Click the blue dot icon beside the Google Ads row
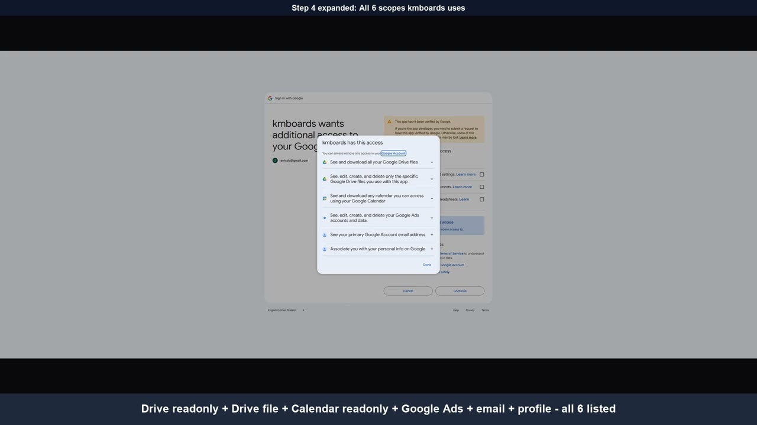Image resolution: width=757 pixels, height=425 pixels. [x=324, y=218]
